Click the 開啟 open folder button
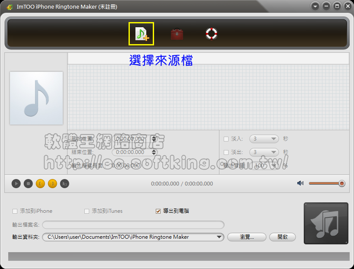The height and width of the screenshot is (269, 354). pos(282,237)
